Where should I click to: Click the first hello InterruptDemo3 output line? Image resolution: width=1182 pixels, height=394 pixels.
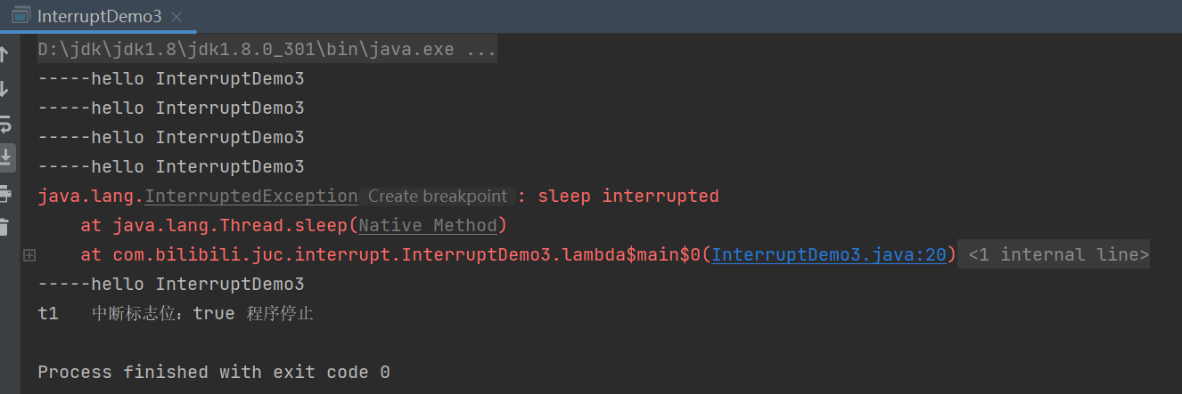point(170,79)
